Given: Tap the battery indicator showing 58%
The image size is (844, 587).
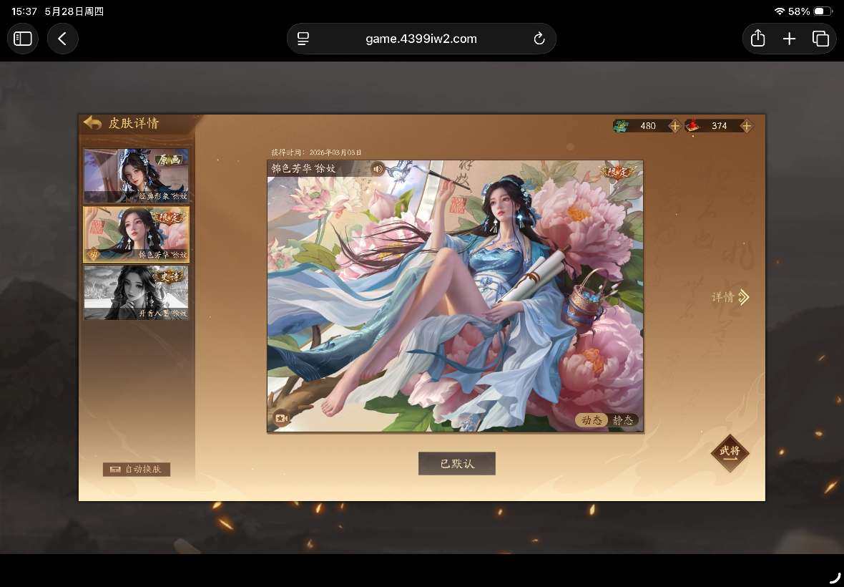Looking at the screenshot, I should pos(823,11).
